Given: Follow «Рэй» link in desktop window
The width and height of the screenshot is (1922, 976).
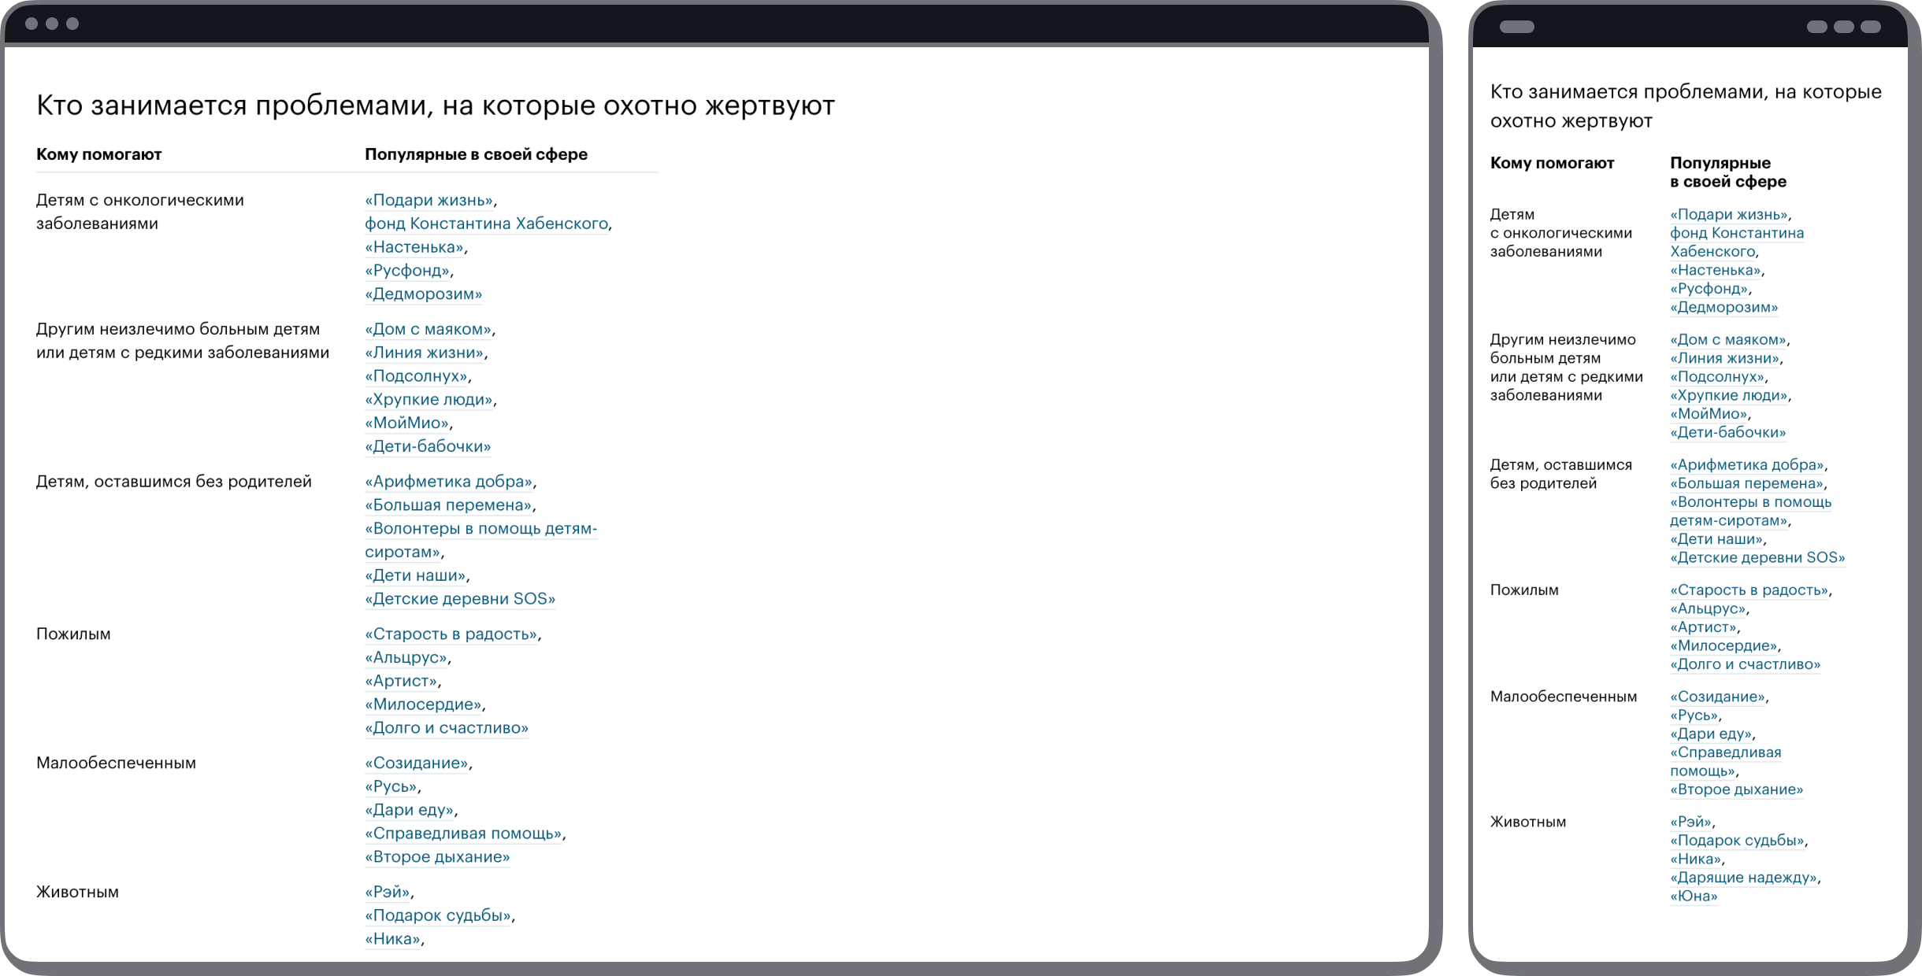Looking at the screenshot, I should click(387, 893).
